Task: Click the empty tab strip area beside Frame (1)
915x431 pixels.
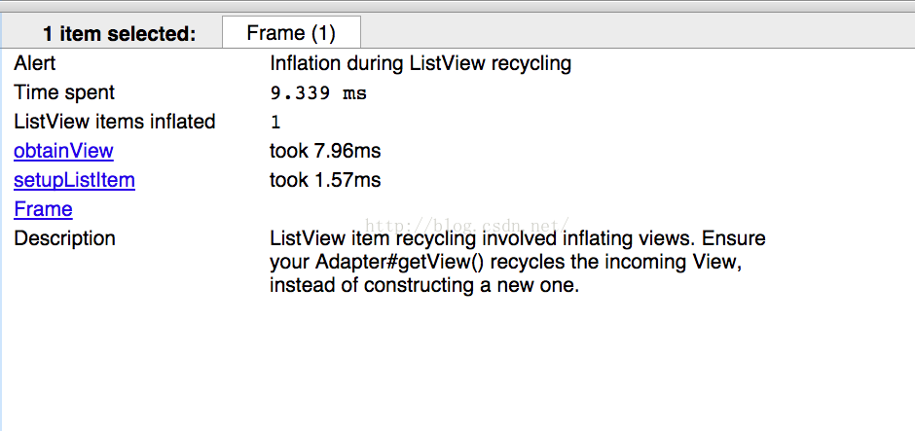Action: point(638,30)
